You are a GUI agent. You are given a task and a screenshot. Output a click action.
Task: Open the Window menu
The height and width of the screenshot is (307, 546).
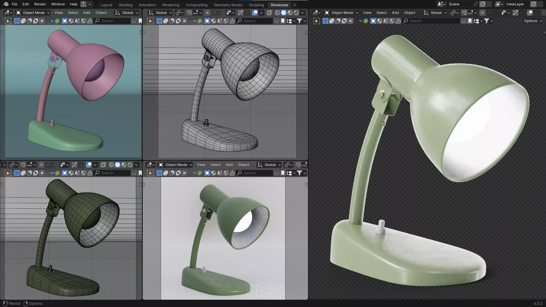click(58, 4)
